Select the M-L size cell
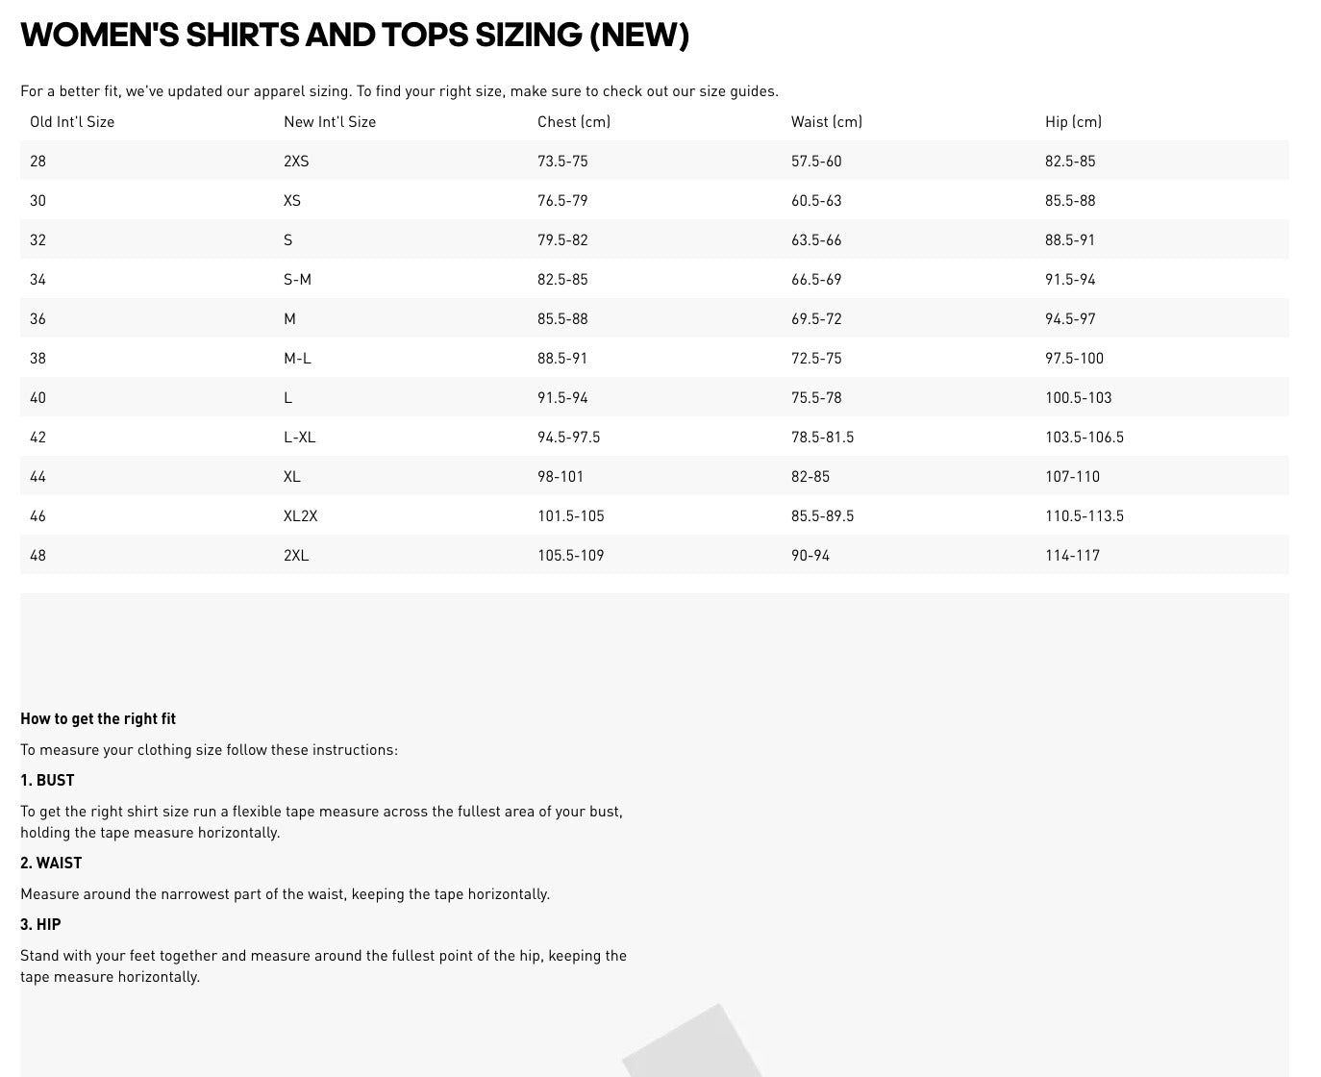Screen dimensions: 1321x1077 click(297, 359)
